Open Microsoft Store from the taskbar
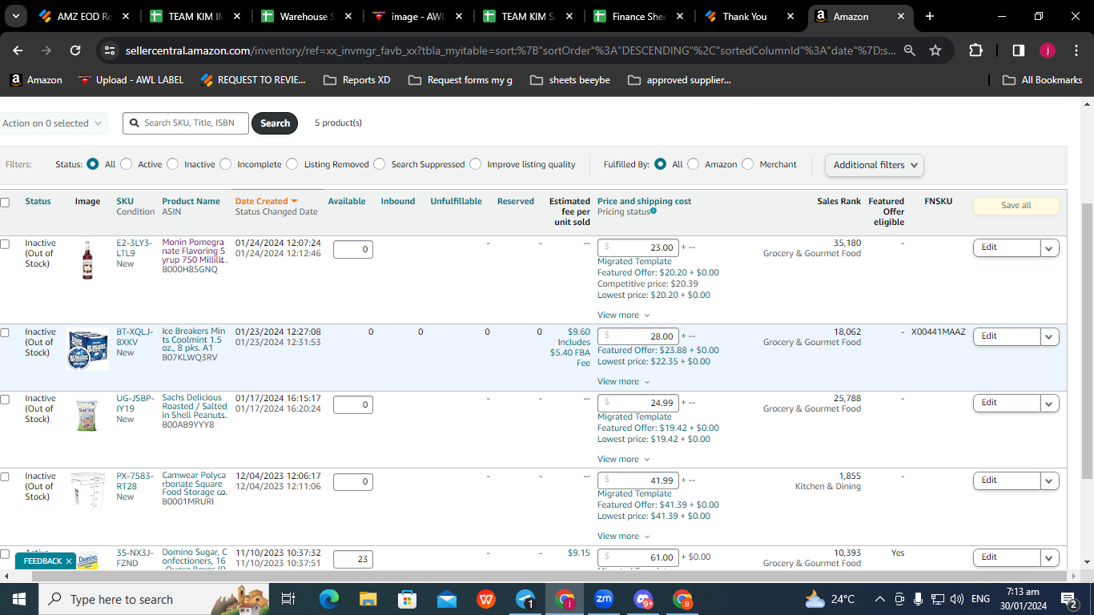The width and height of the screenshot is (1094, 615). coord(407,599)
